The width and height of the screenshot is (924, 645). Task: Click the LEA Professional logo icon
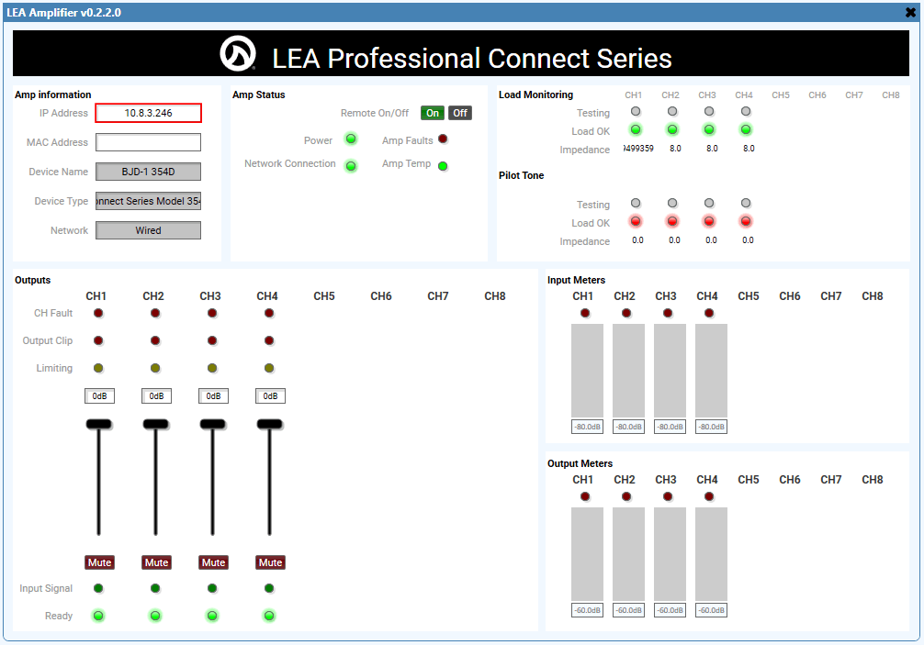click(238, 53)
